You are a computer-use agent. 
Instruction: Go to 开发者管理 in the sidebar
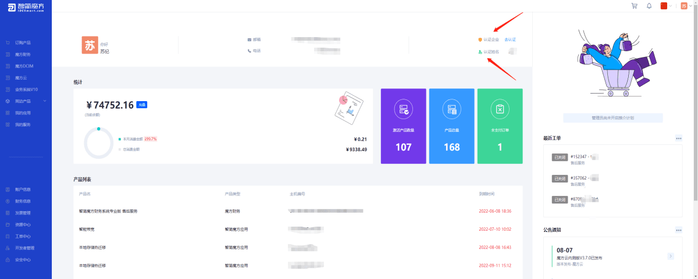(x=25, y=248)
